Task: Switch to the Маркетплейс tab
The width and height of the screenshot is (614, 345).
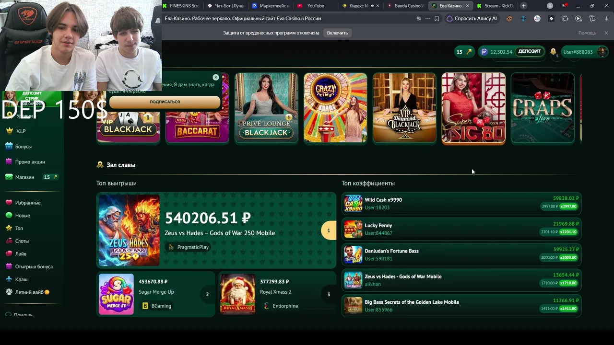Action: pos(271,6)
